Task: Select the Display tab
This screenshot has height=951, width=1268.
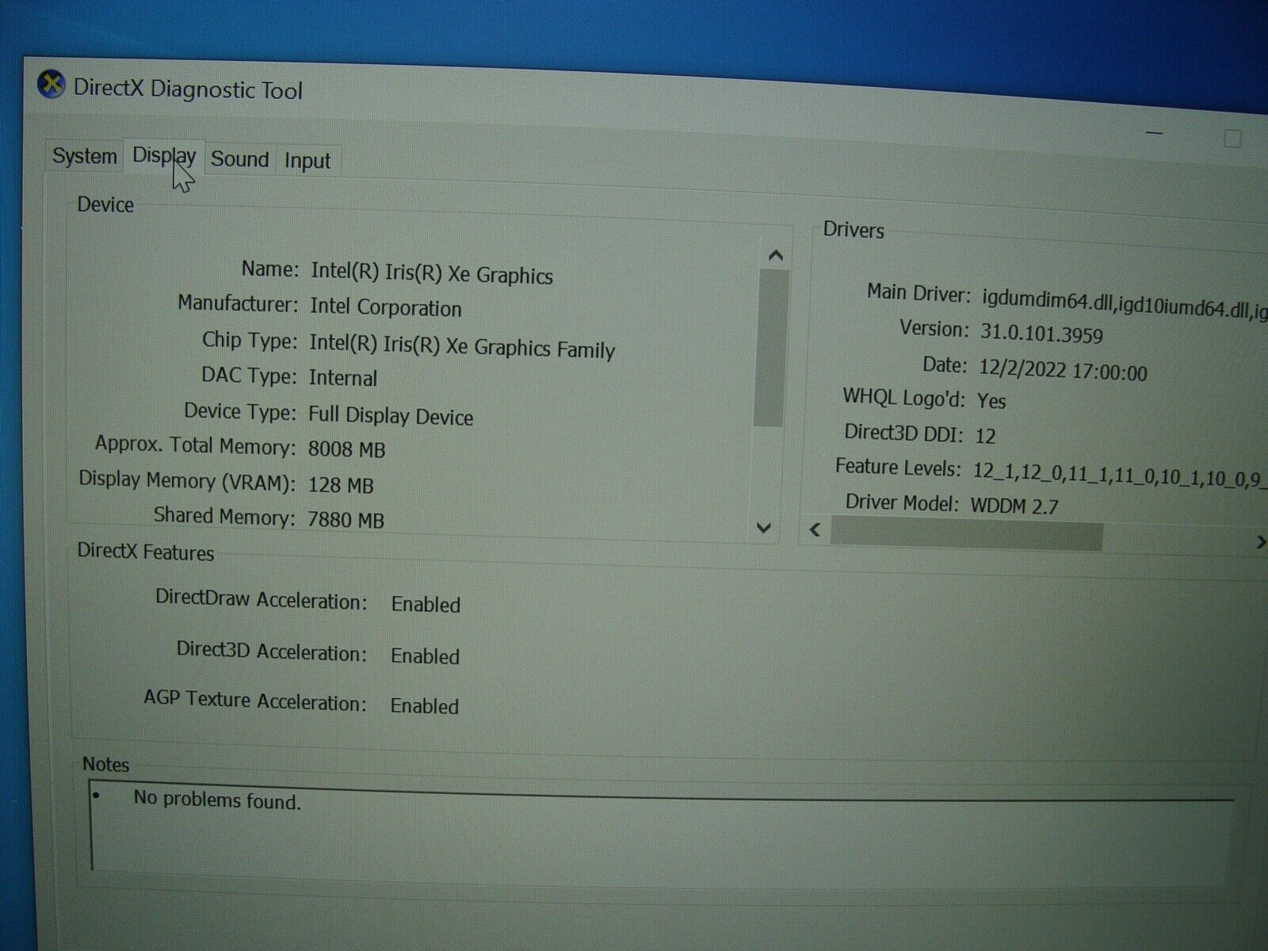Action: [164, 155]
